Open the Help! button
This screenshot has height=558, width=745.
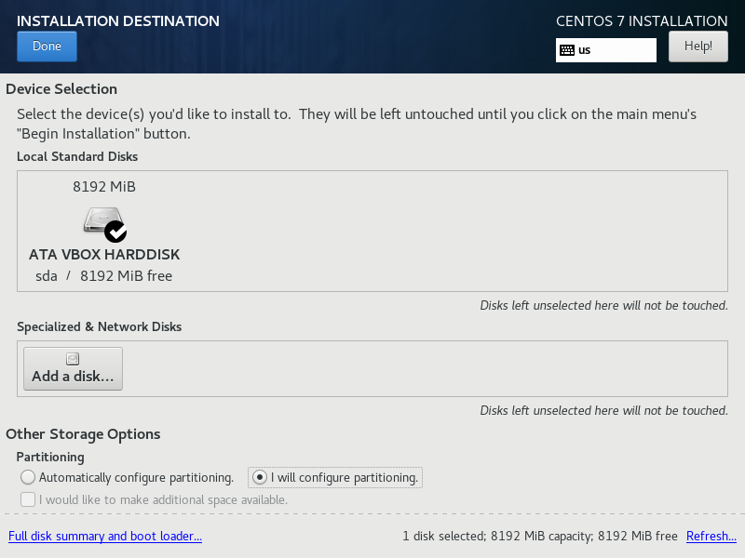click(698, 46)
